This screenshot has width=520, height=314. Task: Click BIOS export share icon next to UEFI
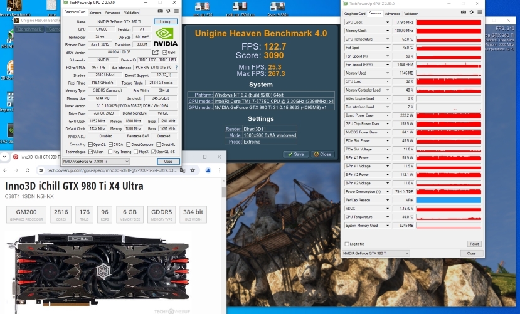(x=155, y=52)
